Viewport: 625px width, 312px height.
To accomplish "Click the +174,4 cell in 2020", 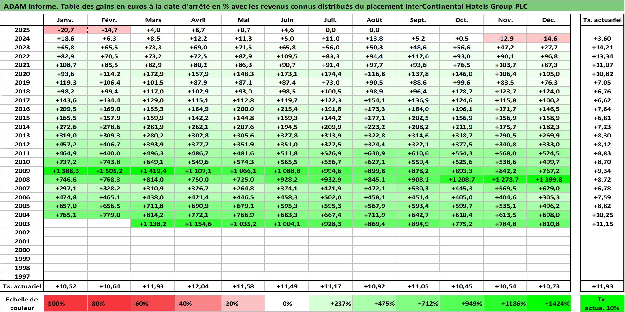I will click(x=331, y=74).
